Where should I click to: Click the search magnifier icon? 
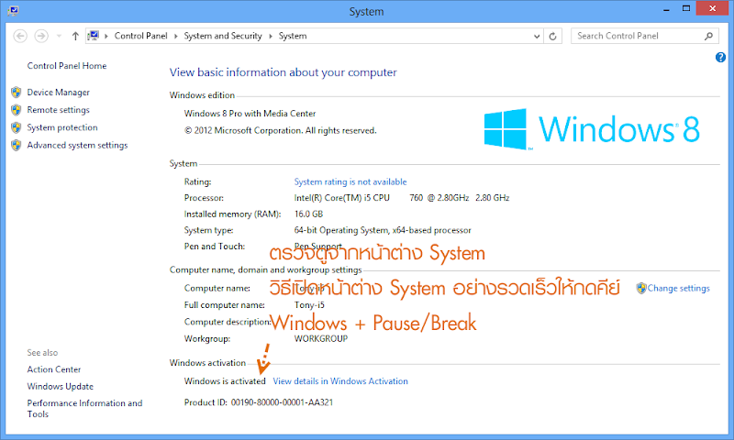708,36
